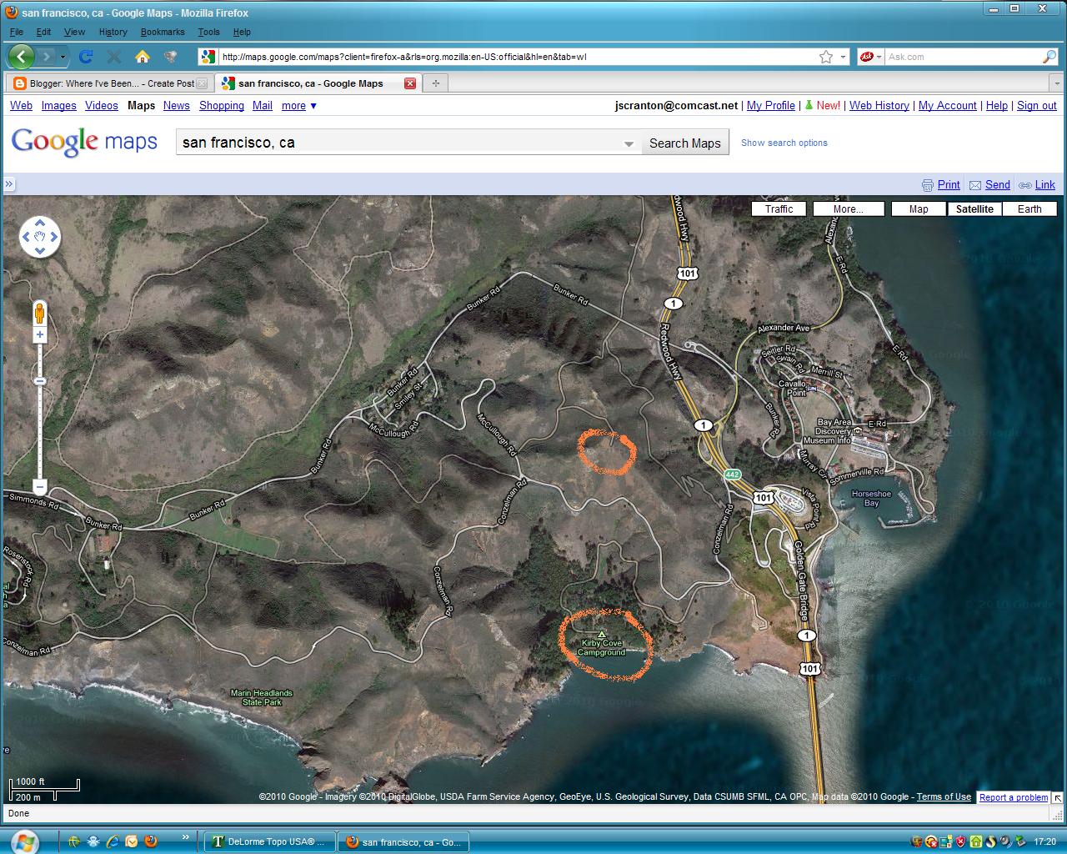Click the Search Maps button
The height and width of the screenshot is (854, 1067).
[x=685, y=143]
